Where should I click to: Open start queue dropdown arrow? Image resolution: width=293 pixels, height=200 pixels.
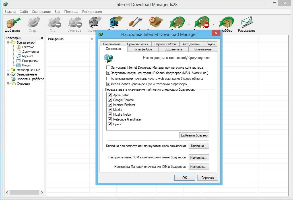pyautogui.click(x=189, y=24)
